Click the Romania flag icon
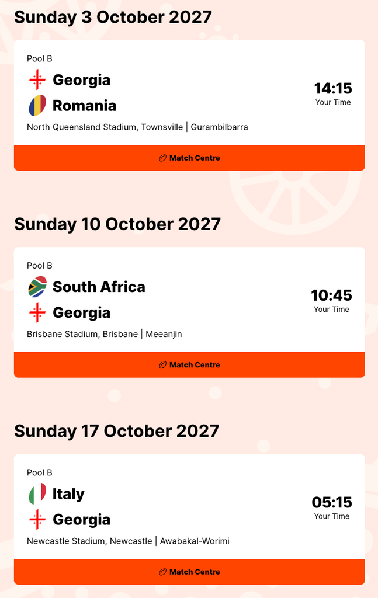Image resolution: width=378 pixels, height=598 pixels. 37,106
